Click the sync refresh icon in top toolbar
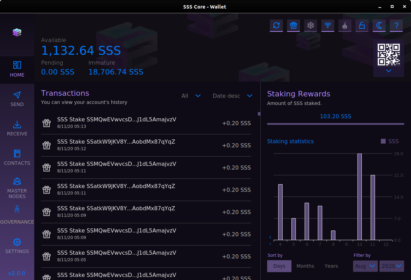This screenshot has width=411, height=280. coord(276,25)
